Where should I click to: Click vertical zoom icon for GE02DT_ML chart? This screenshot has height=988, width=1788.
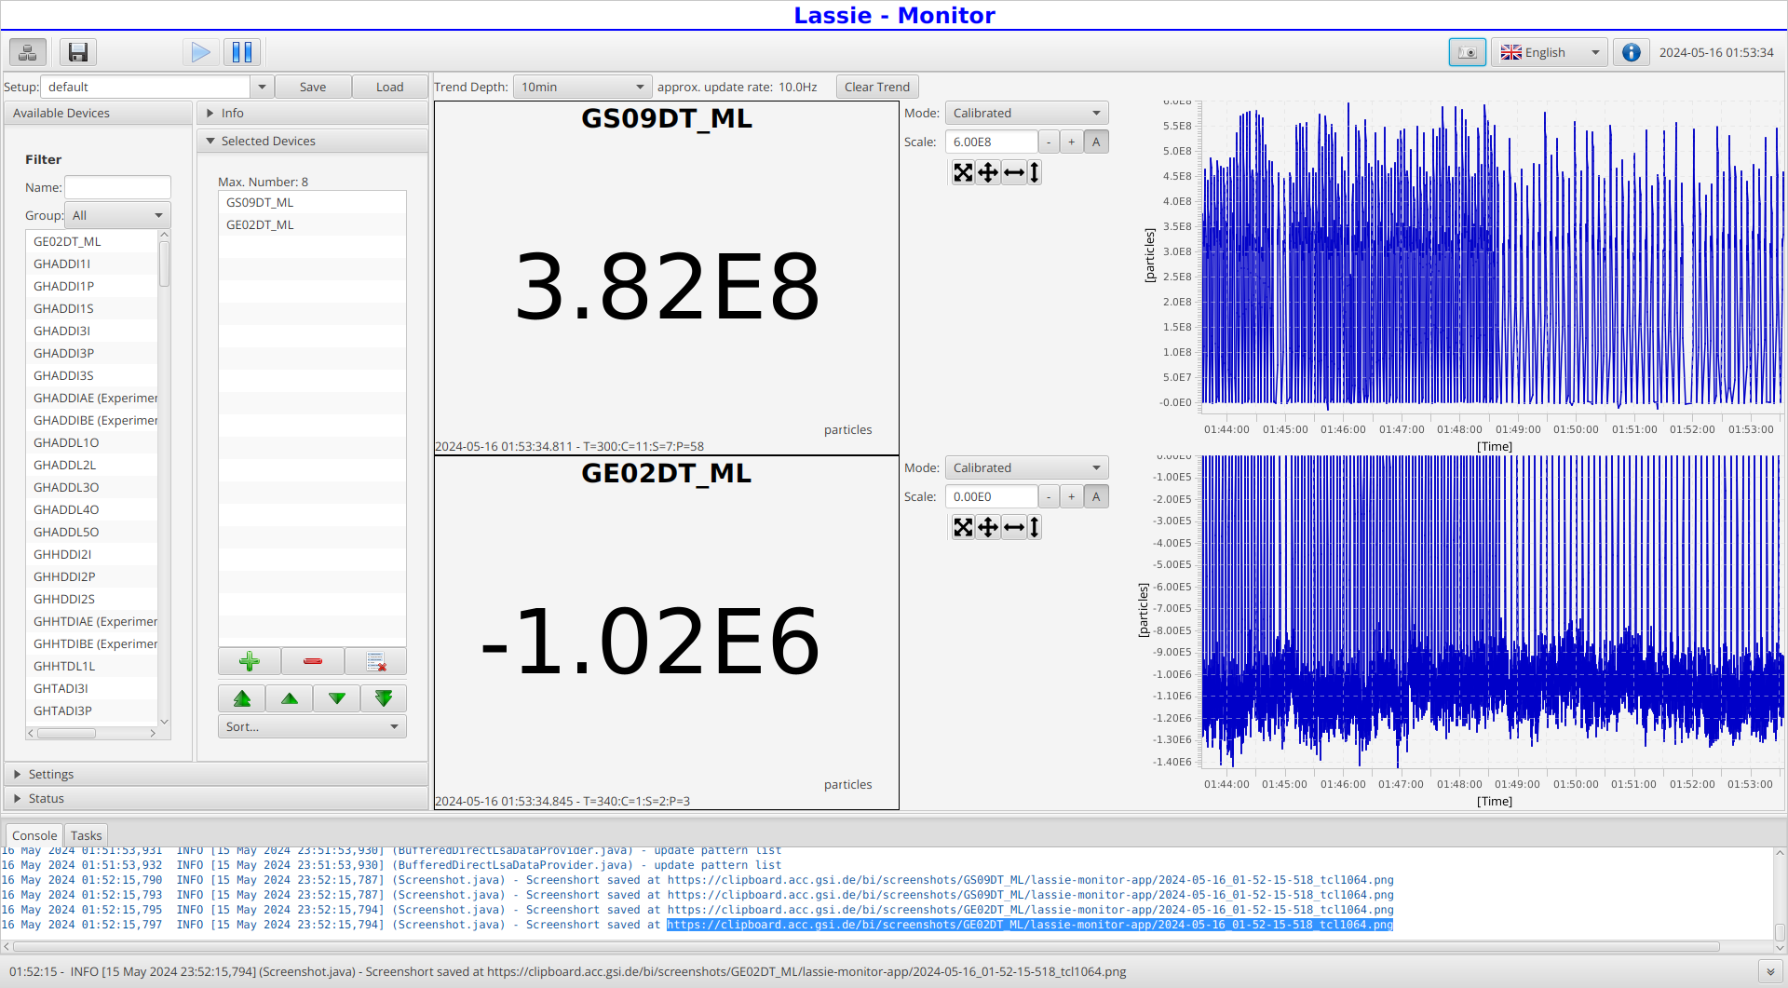click(x=1035, y=527)
